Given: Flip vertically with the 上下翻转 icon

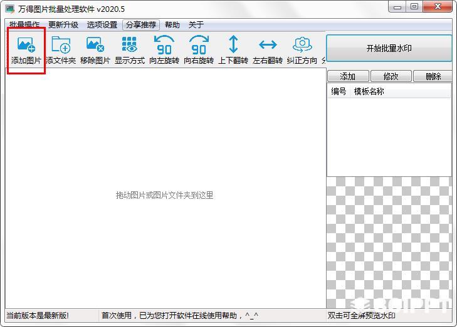Looking at the screenshot, I should point(233,45).
